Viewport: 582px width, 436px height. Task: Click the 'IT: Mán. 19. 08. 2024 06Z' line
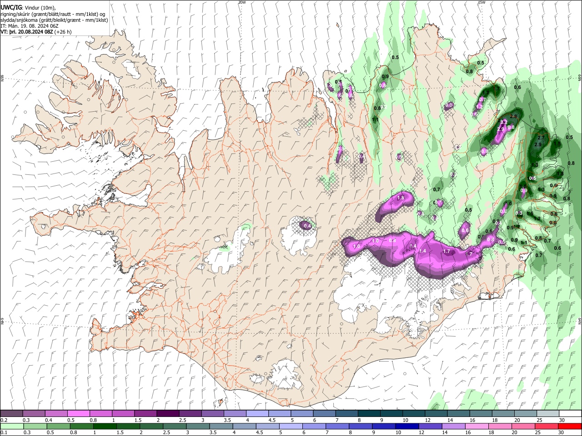[29, 26]
